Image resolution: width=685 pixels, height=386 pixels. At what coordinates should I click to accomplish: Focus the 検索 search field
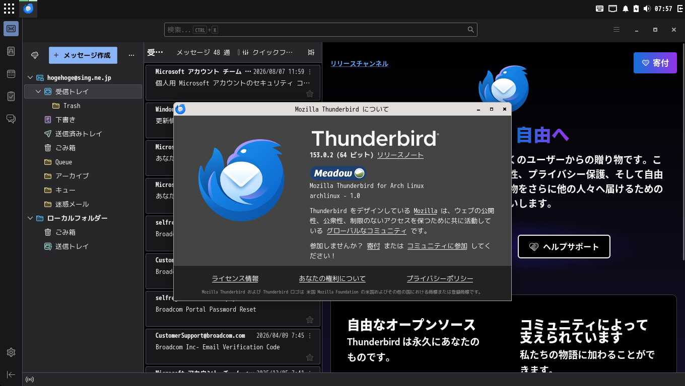(321, 30)
